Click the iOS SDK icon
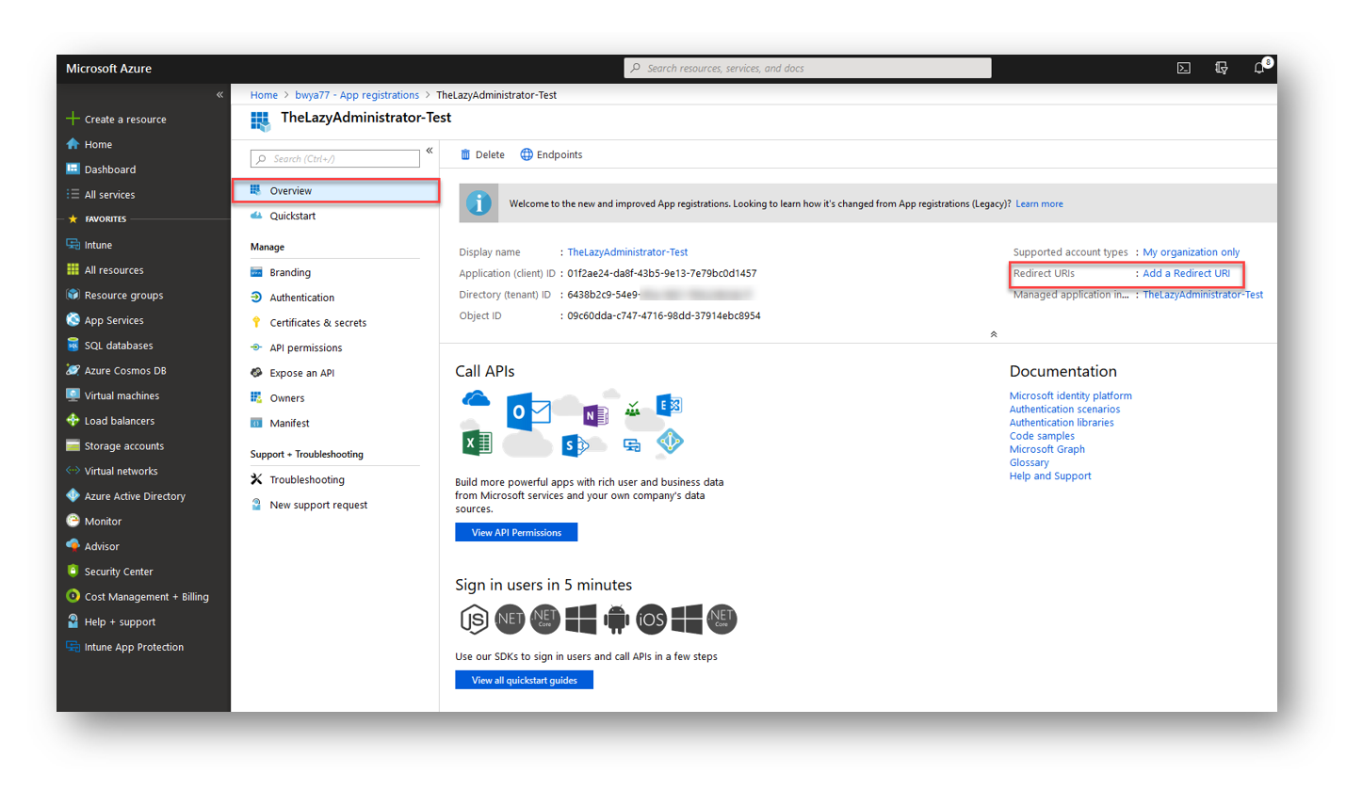 [x=651, y=619]
